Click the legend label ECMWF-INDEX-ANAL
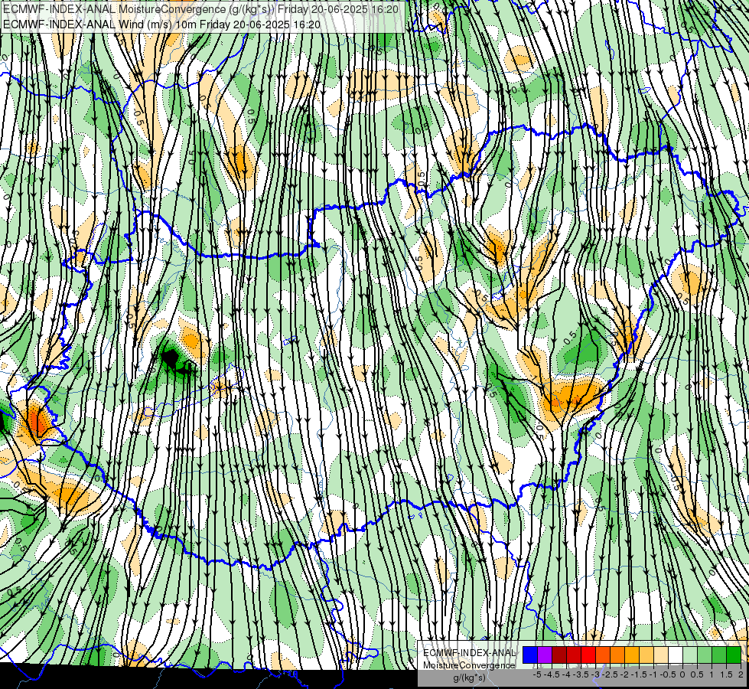The image size is (749, 689). point(469,653)
